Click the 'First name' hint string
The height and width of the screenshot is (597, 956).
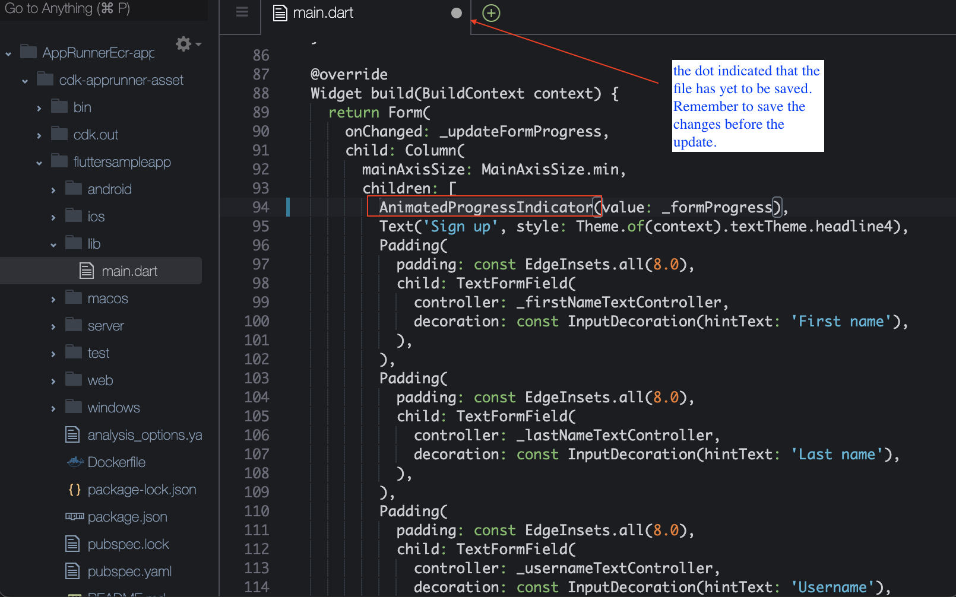coord(841,321)
